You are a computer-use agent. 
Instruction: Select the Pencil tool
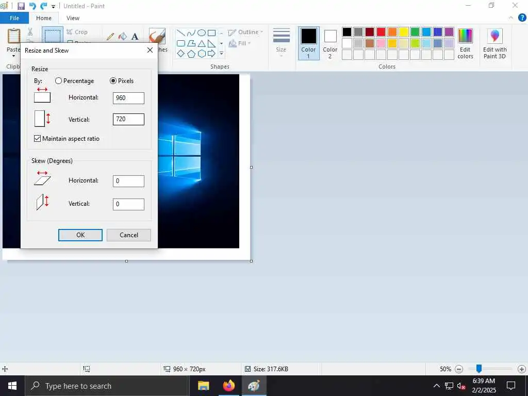(x=110, y=37)
